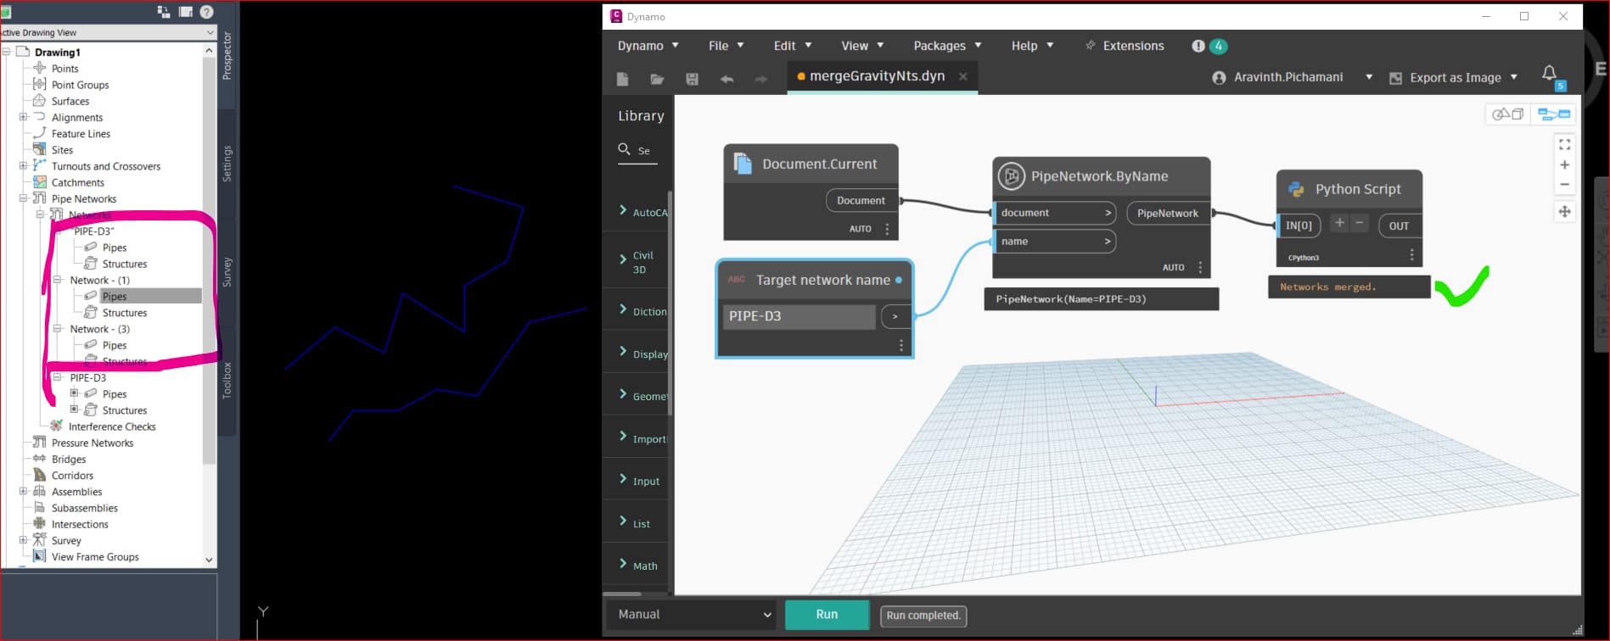Expand the Alignments tree node
Image resolution: width=1610 pixels, height=641 pixels.
pyautogui.click(x=23, y=117)
